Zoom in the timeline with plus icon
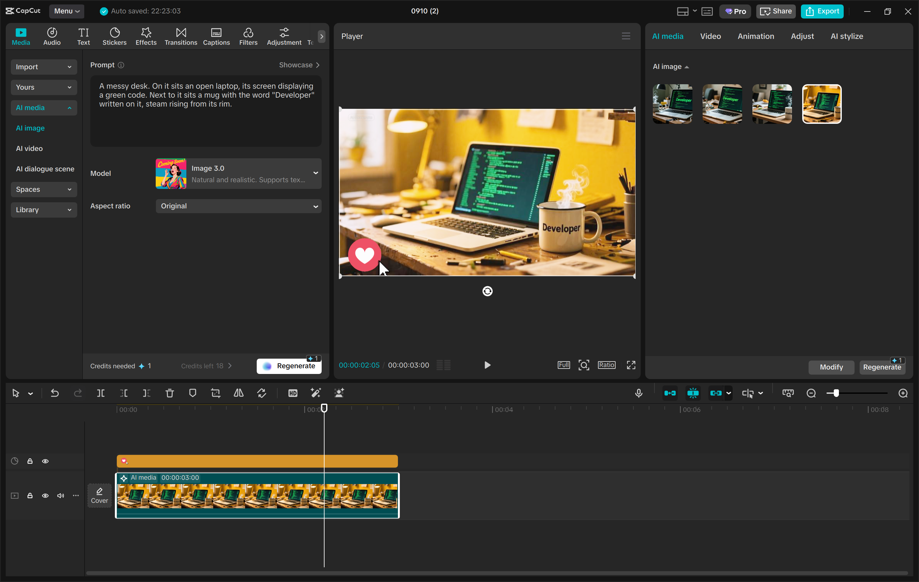This screenshot has height=582, width=919. (903, 393)
